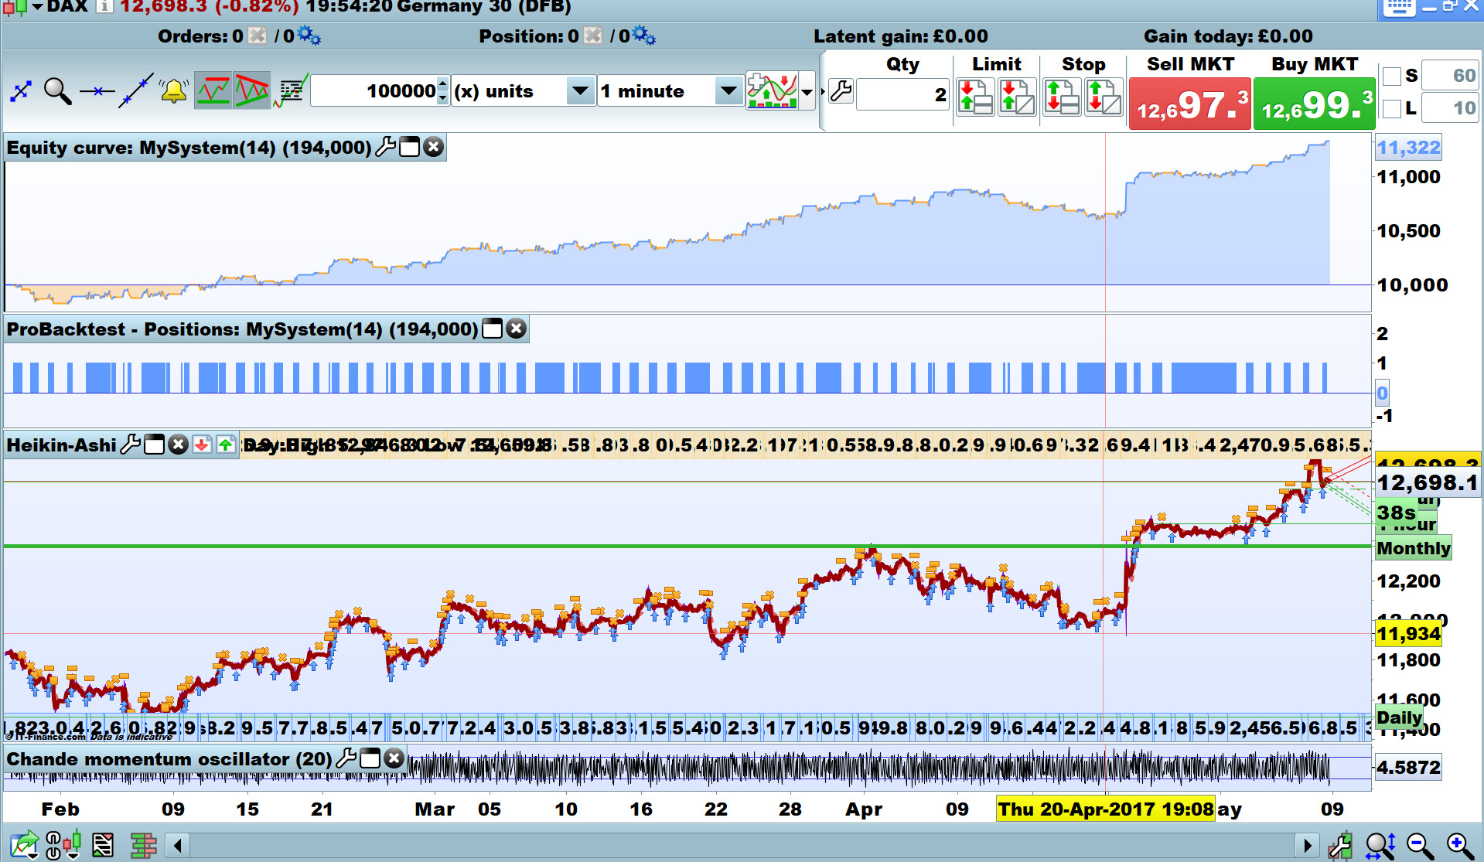Close the Heikin-Ashi panel
Image resolution: width=1484 pixels, height=862 pixels.
pyautogui.click(x=178, y=445)
